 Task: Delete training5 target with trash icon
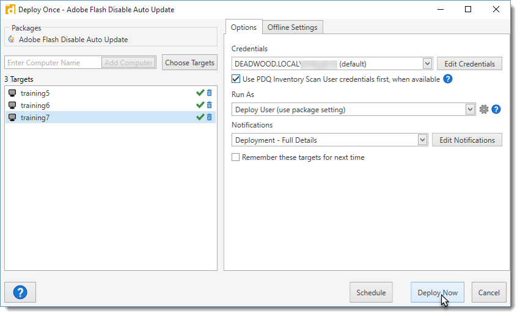[x=210, y=93]
